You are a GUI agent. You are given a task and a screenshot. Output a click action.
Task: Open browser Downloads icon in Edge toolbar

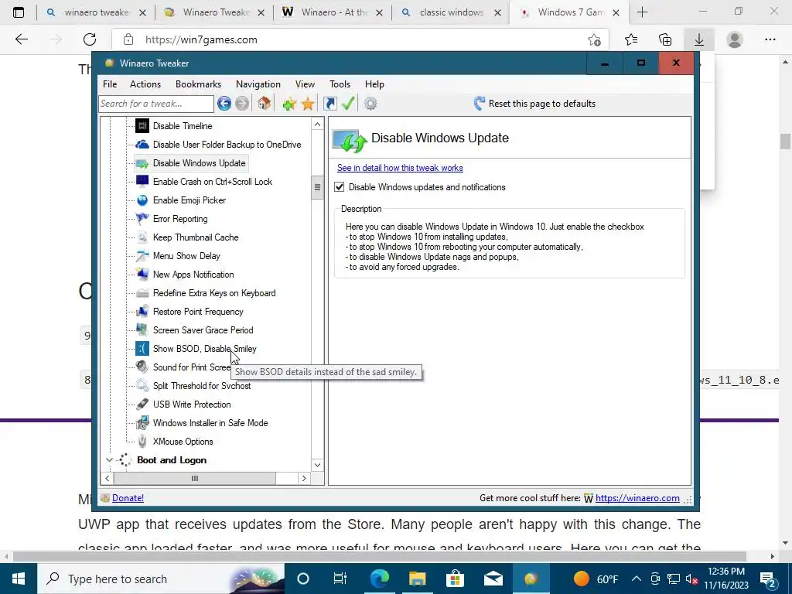point(699,39)
